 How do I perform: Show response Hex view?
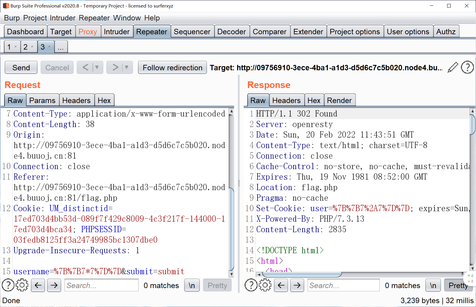point(314,100)
